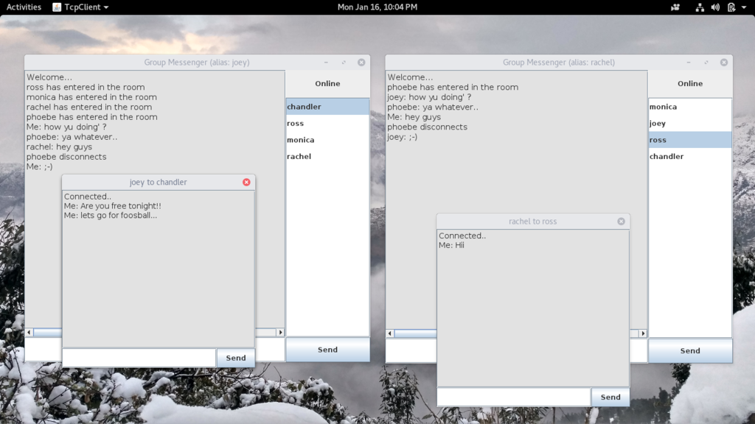Click 'Me: ;-)' line in joey's window
Viewport: 755px width, 424px height.
coord(40,167)
